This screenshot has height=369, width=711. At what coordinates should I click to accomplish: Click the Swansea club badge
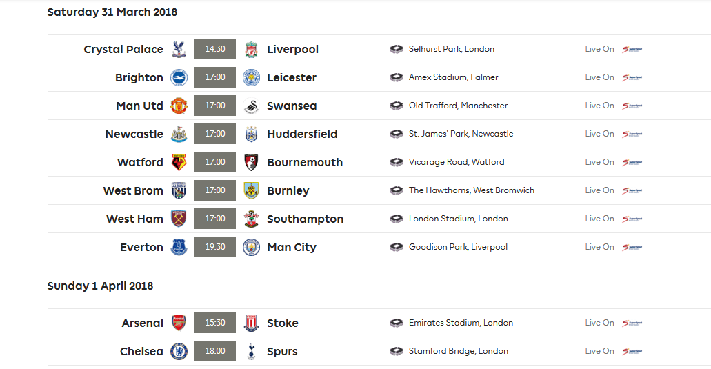tap(251, 106)
